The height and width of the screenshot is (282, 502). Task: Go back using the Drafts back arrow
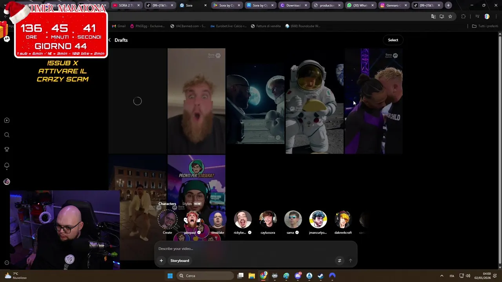[109, 40]
